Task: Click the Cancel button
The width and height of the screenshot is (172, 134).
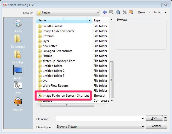Action: tap(156, 126)
